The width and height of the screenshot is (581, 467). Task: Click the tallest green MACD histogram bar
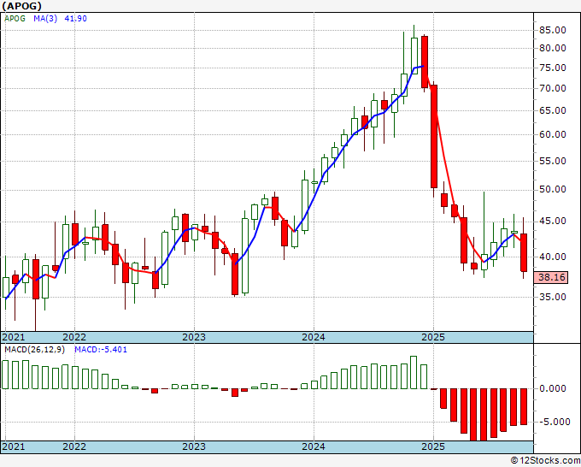pos(414,372)
